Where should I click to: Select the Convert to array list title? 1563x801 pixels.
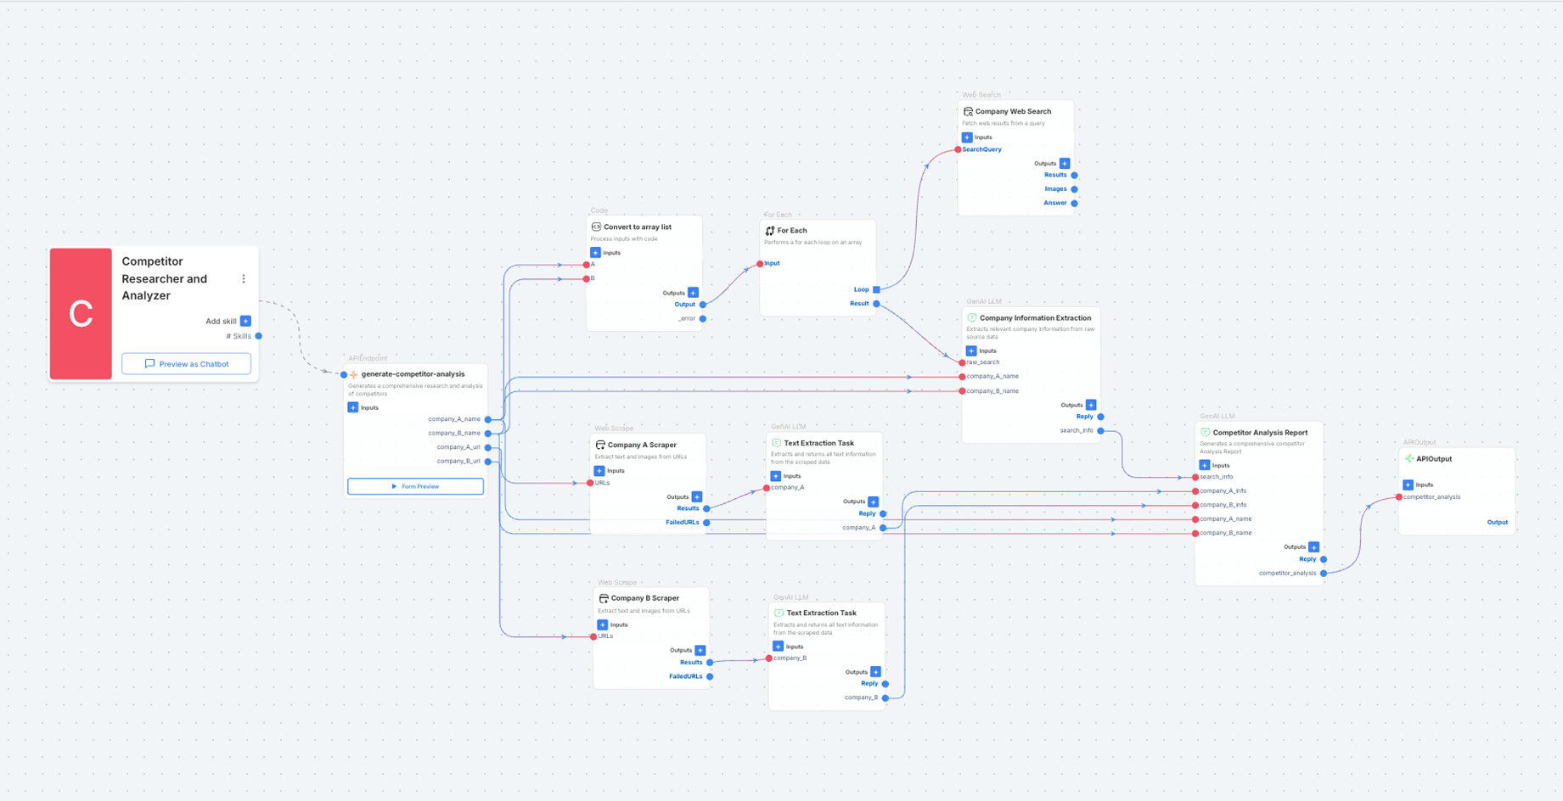[x=638, y=227]
